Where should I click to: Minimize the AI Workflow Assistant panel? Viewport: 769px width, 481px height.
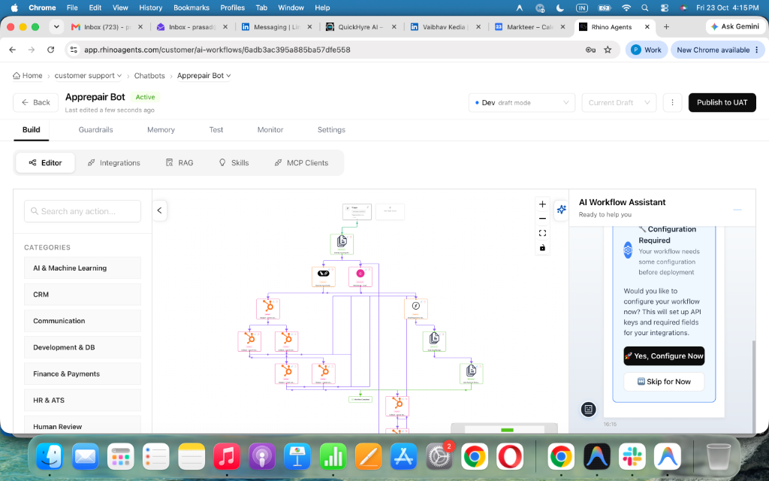pyautogui.click(x=737, y=210)
